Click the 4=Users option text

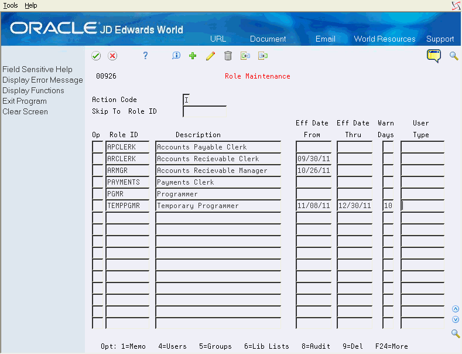coord(172,346)
